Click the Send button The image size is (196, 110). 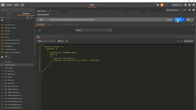point(178,20)
